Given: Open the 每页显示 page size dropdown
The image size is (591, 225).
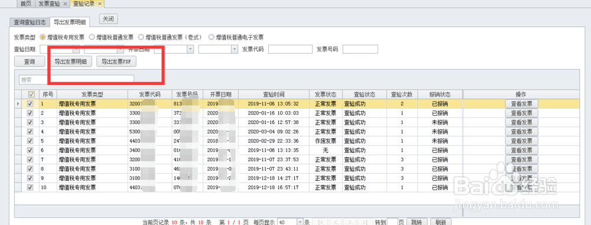Looking at the screenshot, I should tap(300, 222).
